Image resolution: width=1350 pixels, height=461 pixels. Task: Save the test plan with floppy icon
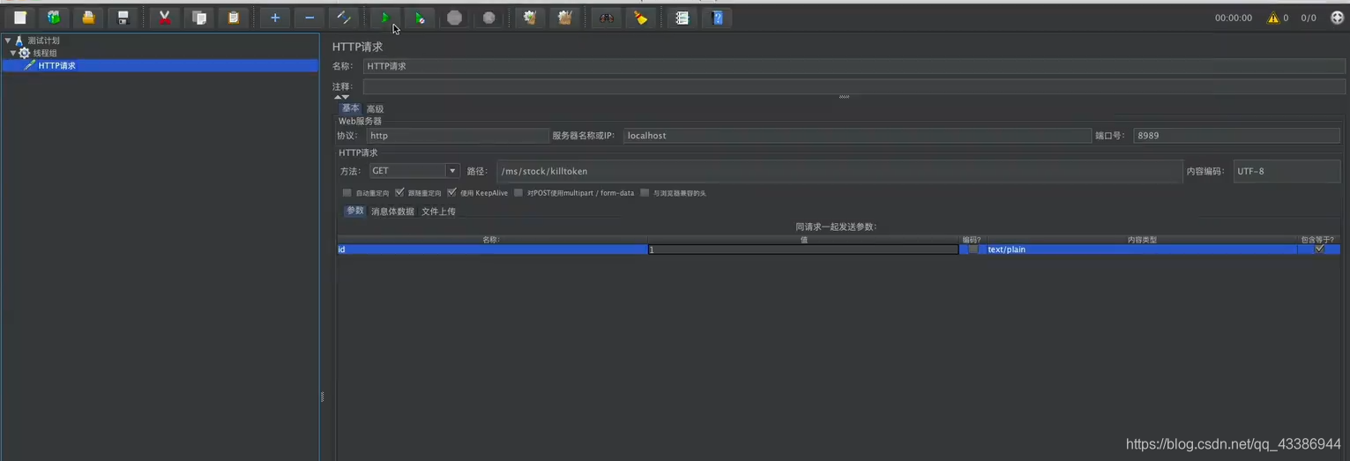(123, 18)
